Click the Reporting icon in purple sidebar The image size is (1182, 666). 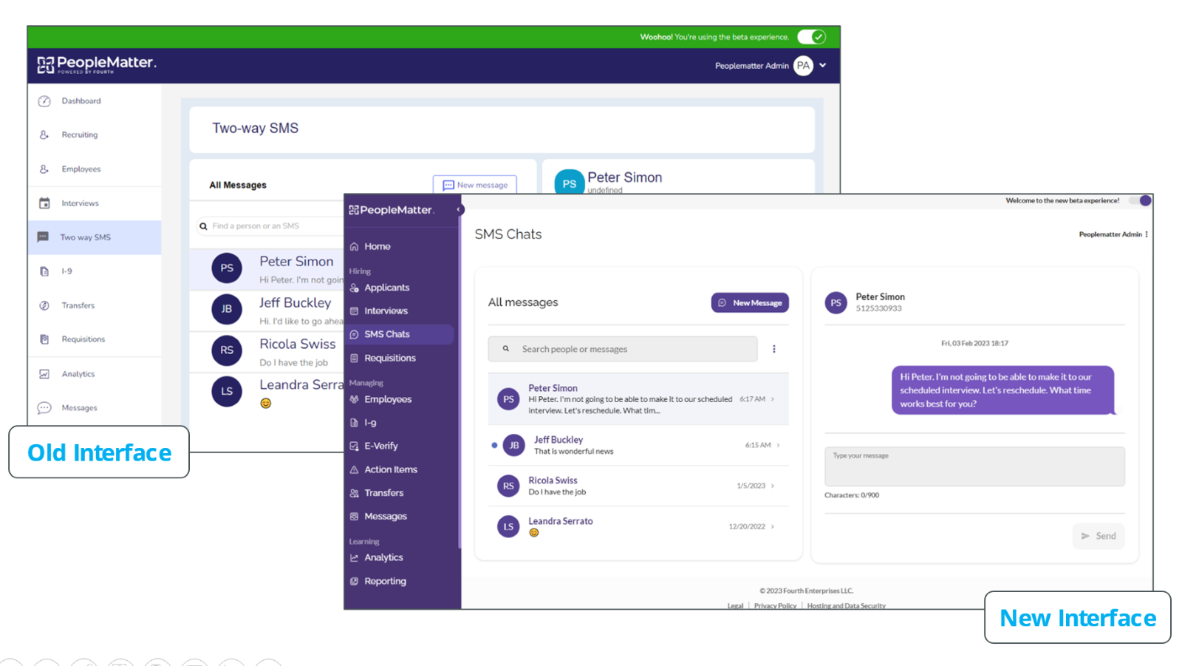click(355, 582)
